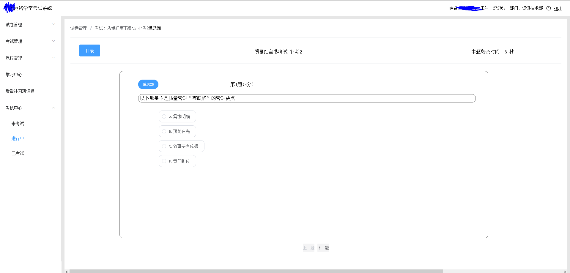Collapse the 考试中心 chevron
Image resolution: width=570 pixels, height=273 pixels.
click(53, 108)
